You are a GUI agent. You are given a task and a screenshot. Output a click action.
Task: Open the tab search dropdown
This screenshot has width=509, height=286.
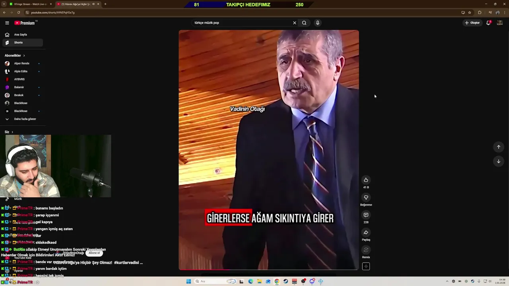[x=4, y=4]
